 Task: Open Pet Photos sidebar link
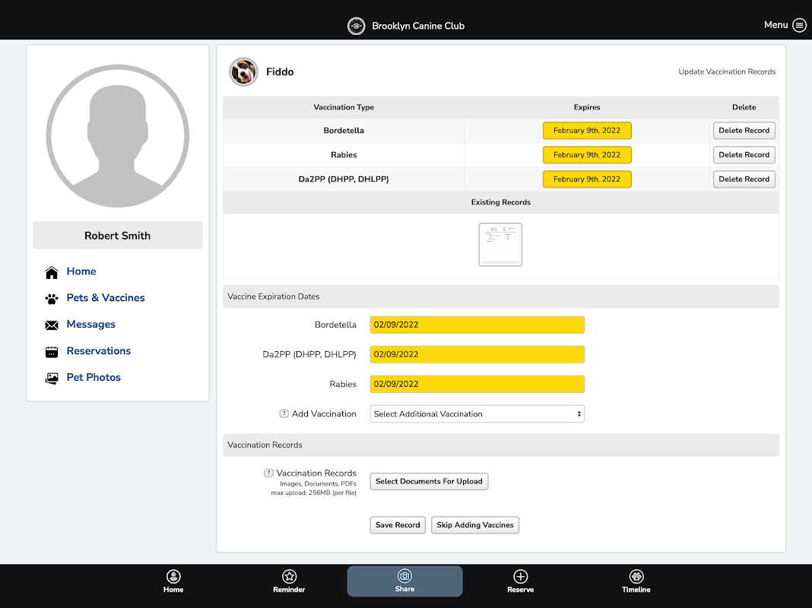pyautogui.click(x=94, y=377)
